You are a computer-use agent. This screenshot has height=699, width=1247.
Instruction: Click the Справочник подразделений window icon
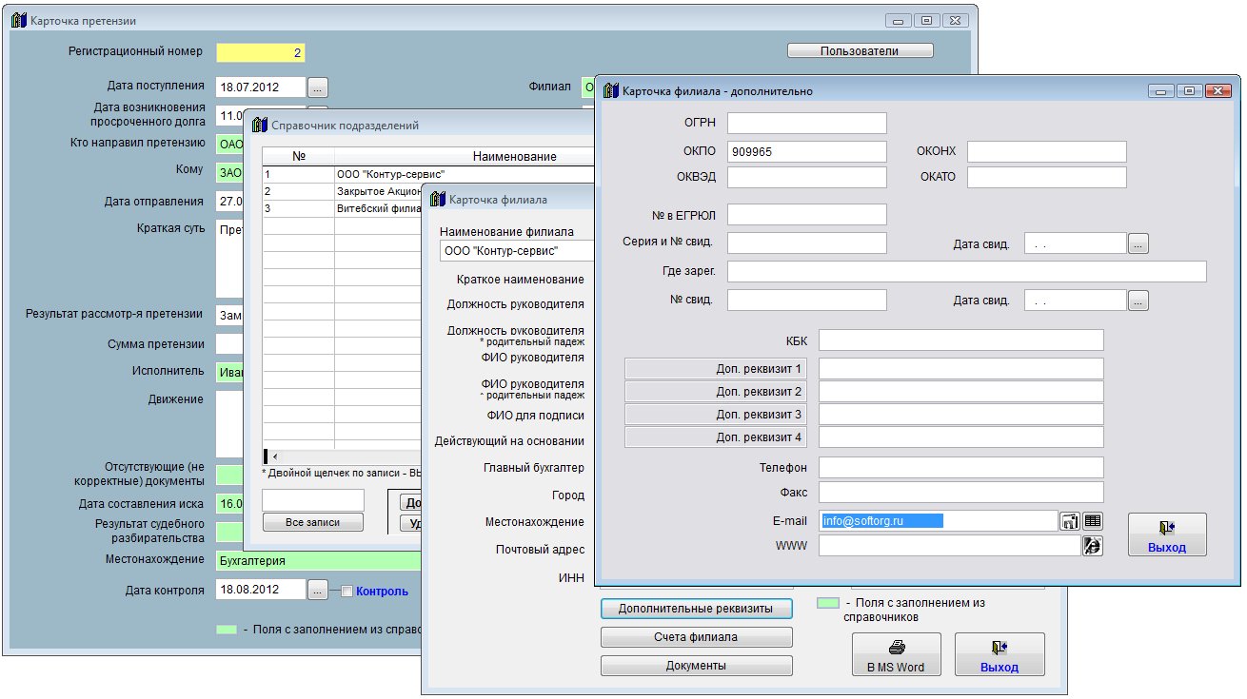coord(260,125)
